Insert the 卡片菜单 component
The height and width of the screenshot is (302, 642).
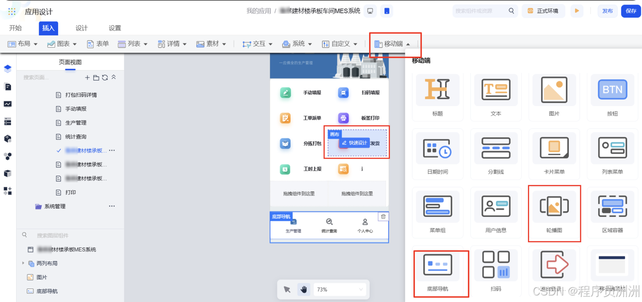(554, 154)
